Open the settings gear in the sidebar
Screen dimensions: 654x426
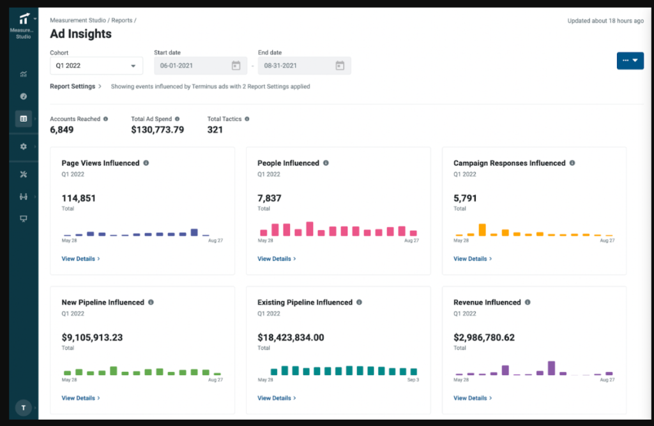tap(24, 146)
